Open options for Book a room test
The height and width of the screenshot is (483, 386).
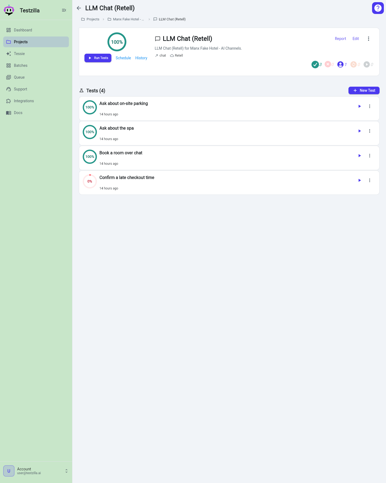pos(370,156)
